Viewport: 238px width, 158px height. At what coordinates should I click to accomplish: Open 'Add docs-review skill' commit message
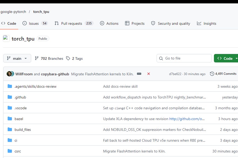(120, 86)
